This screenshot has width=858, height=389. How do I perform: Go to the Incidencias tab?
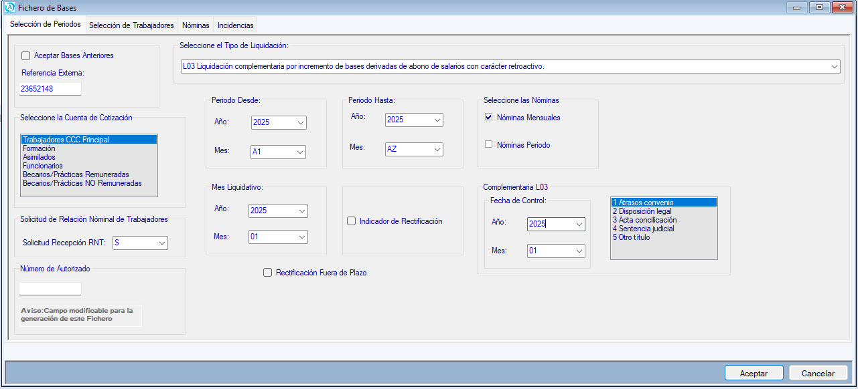click(235, 25)
